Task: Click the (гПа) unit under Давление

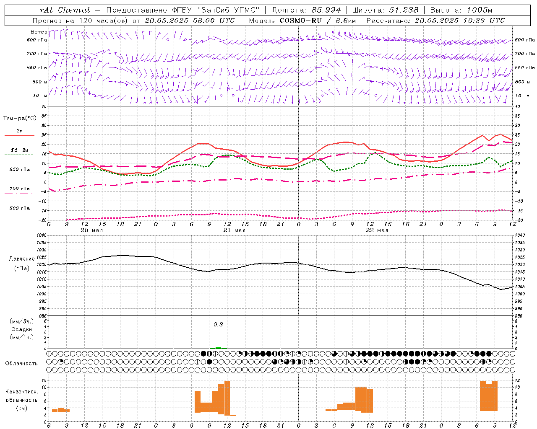Action: [x=22, y=269]
